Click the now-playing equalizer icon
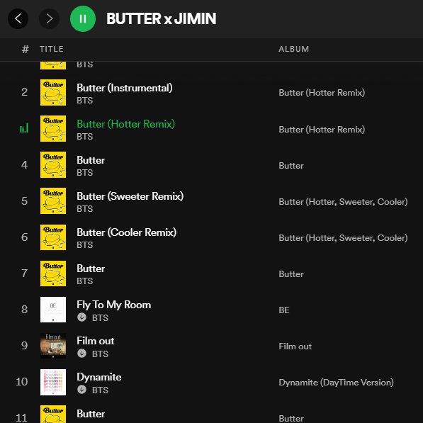423x423 pixels. (x=24, y=128)
